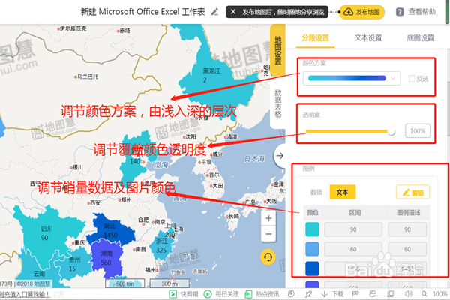The height and width of the screenshot is (300, 450).
Task: Click the 区间 field showing 90
Action: [353, 229]
